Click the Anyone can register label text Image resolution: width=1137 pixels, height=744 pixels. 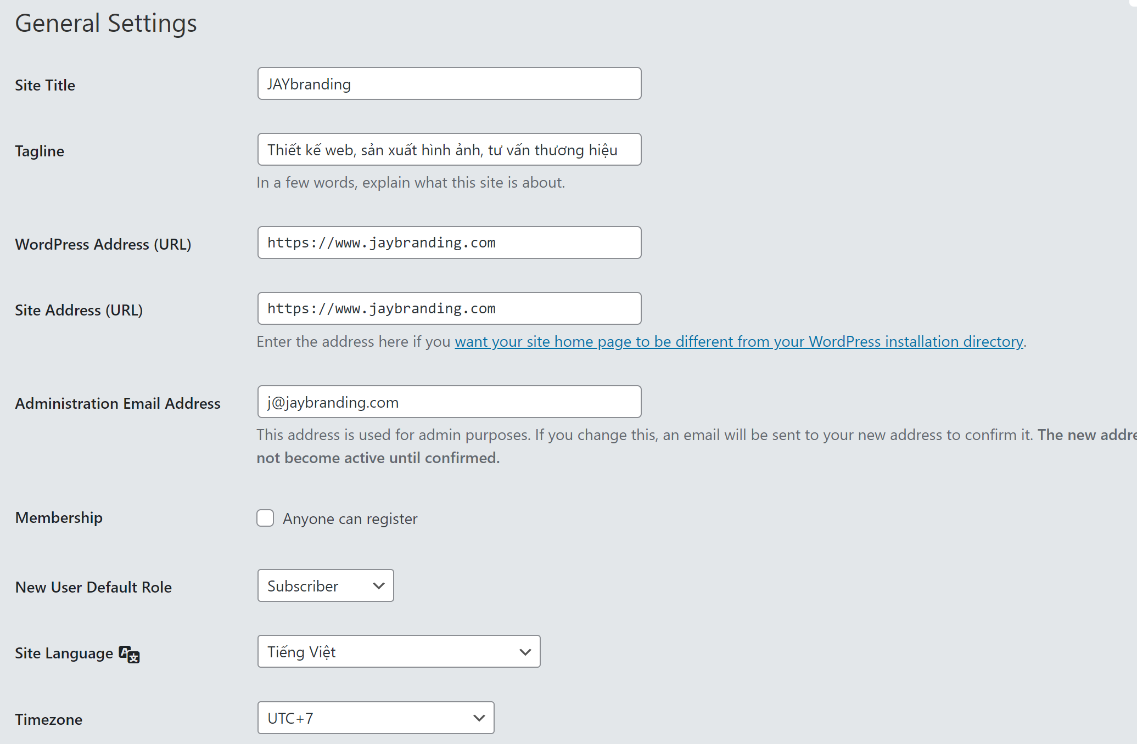pos(350,519)
